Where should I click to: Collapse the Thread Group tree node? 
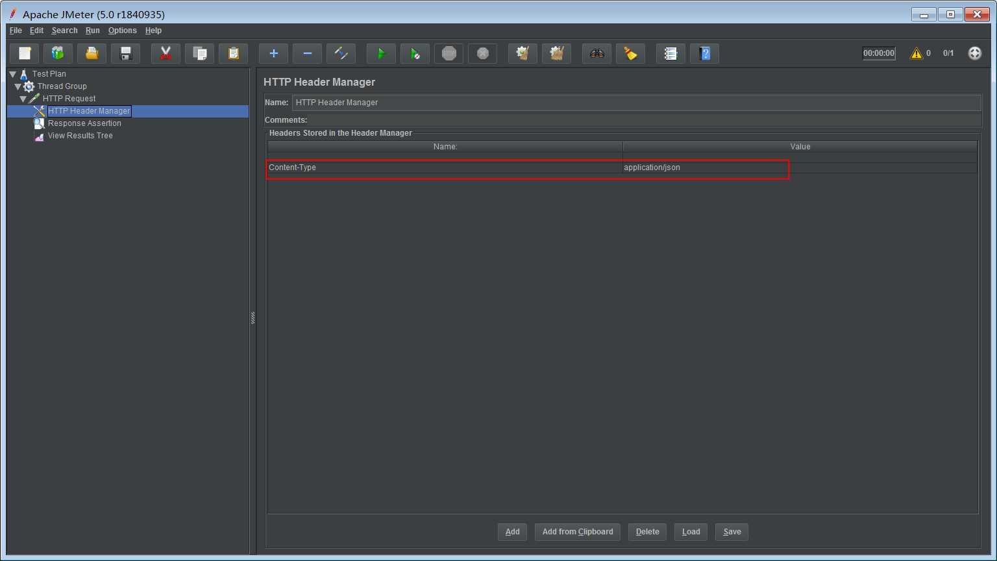point(18,86)
